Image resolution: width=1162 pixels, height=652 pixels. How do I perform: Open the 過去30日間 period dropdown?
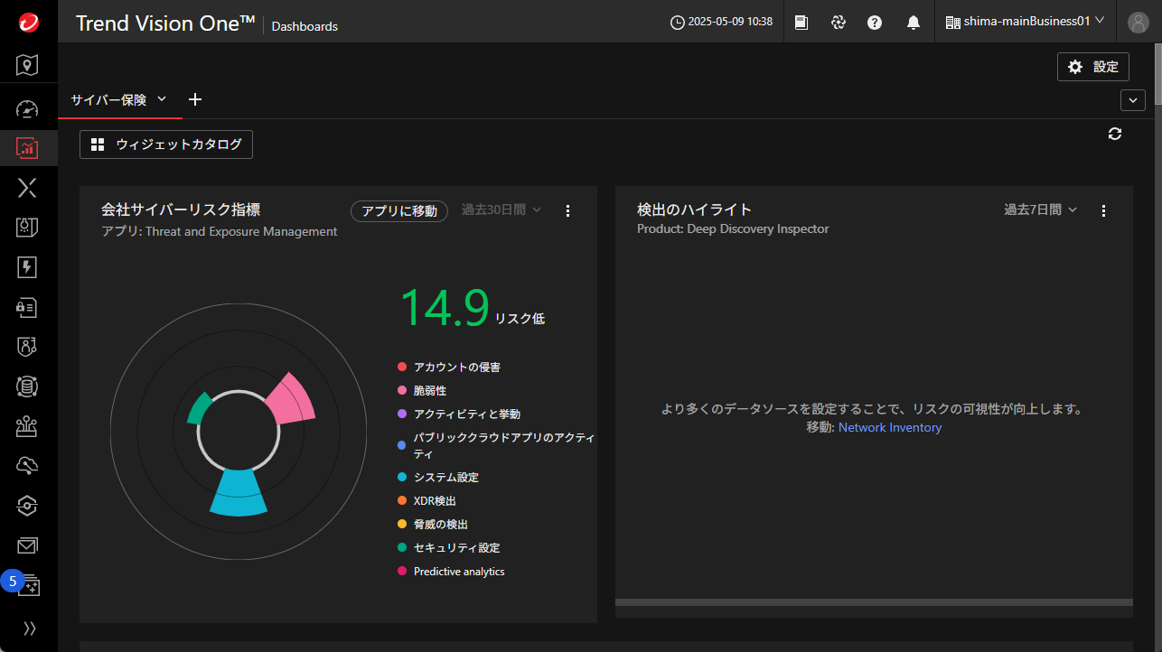click(x=501, y=210)
